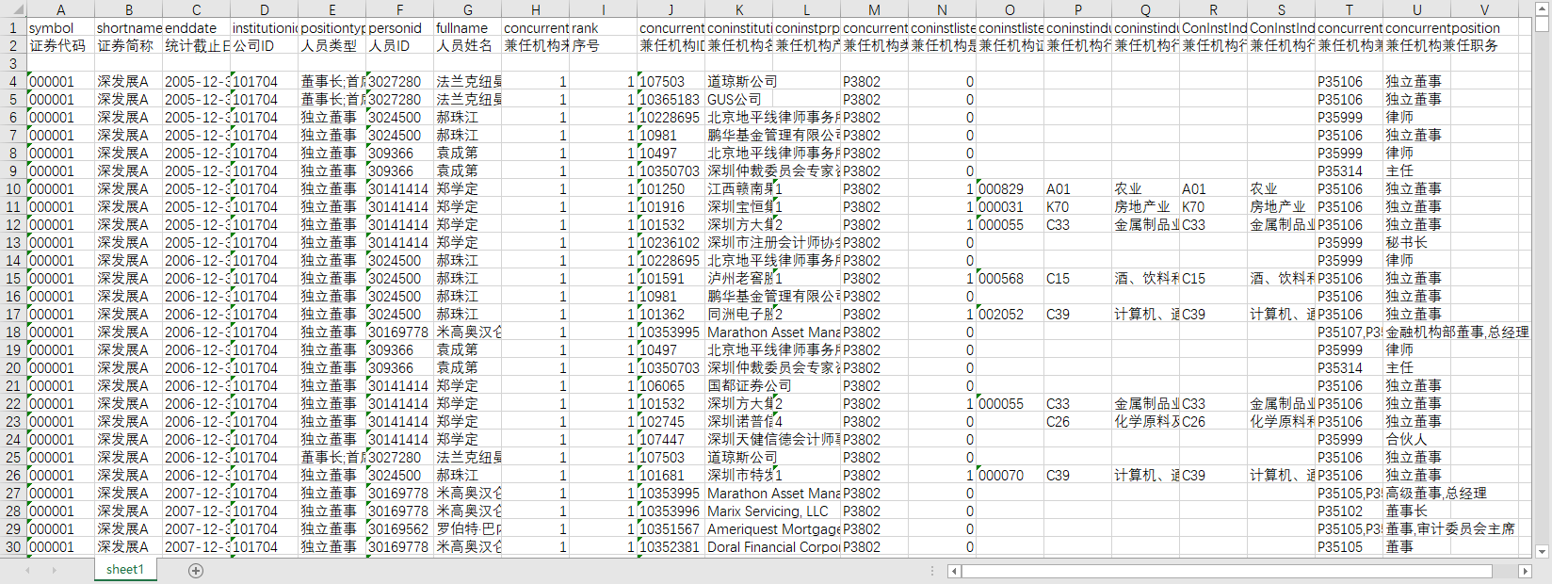Viewport: 1552px width, 584px height.
Task: Click the horizontal scrollbar thumb
Action: 1226,571
